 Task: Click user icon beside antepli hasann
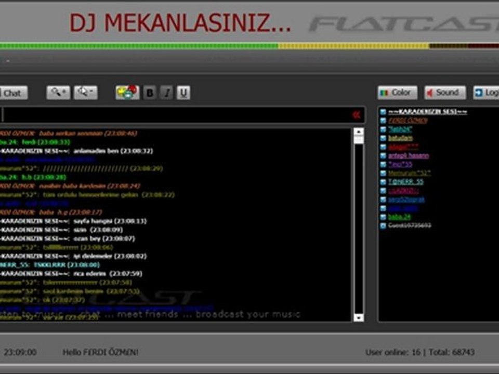tap(383, 155)
